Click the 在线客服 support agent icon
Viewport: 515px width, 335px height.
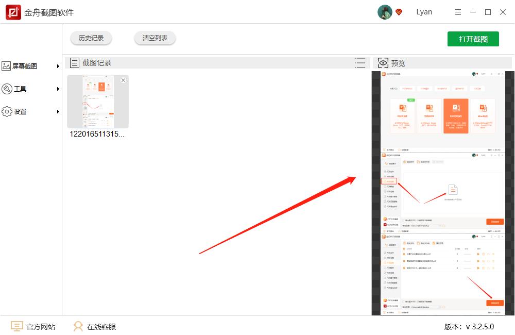(x=78, y=327)
